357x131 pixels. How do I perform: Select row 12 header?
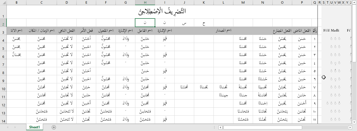(3, 103)
